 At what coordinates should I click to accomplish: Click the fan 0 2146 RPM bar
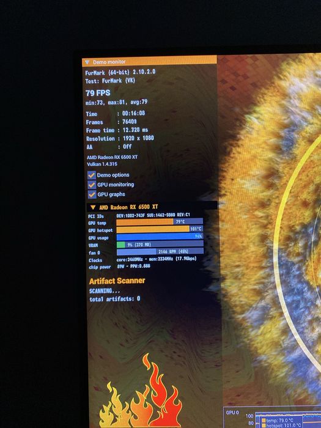(x=160, y=251)
